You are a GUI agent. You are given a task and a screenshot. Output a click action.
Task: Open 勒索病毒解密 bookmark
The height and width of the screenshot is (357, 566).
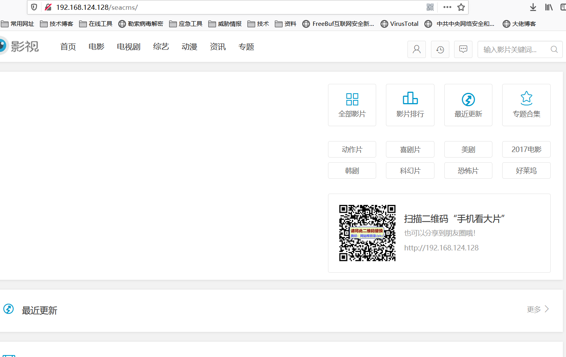141,24
